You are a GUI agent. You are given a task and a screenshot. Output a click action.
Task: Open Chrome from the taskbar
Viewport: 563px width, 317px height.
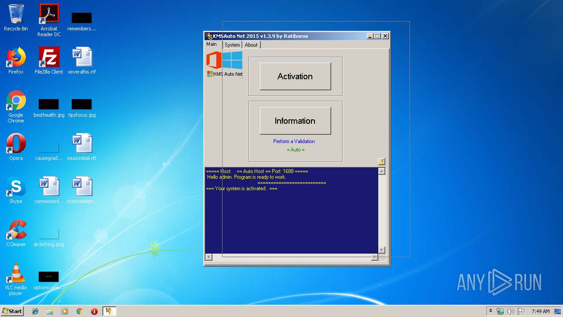[x=80, y=311]
